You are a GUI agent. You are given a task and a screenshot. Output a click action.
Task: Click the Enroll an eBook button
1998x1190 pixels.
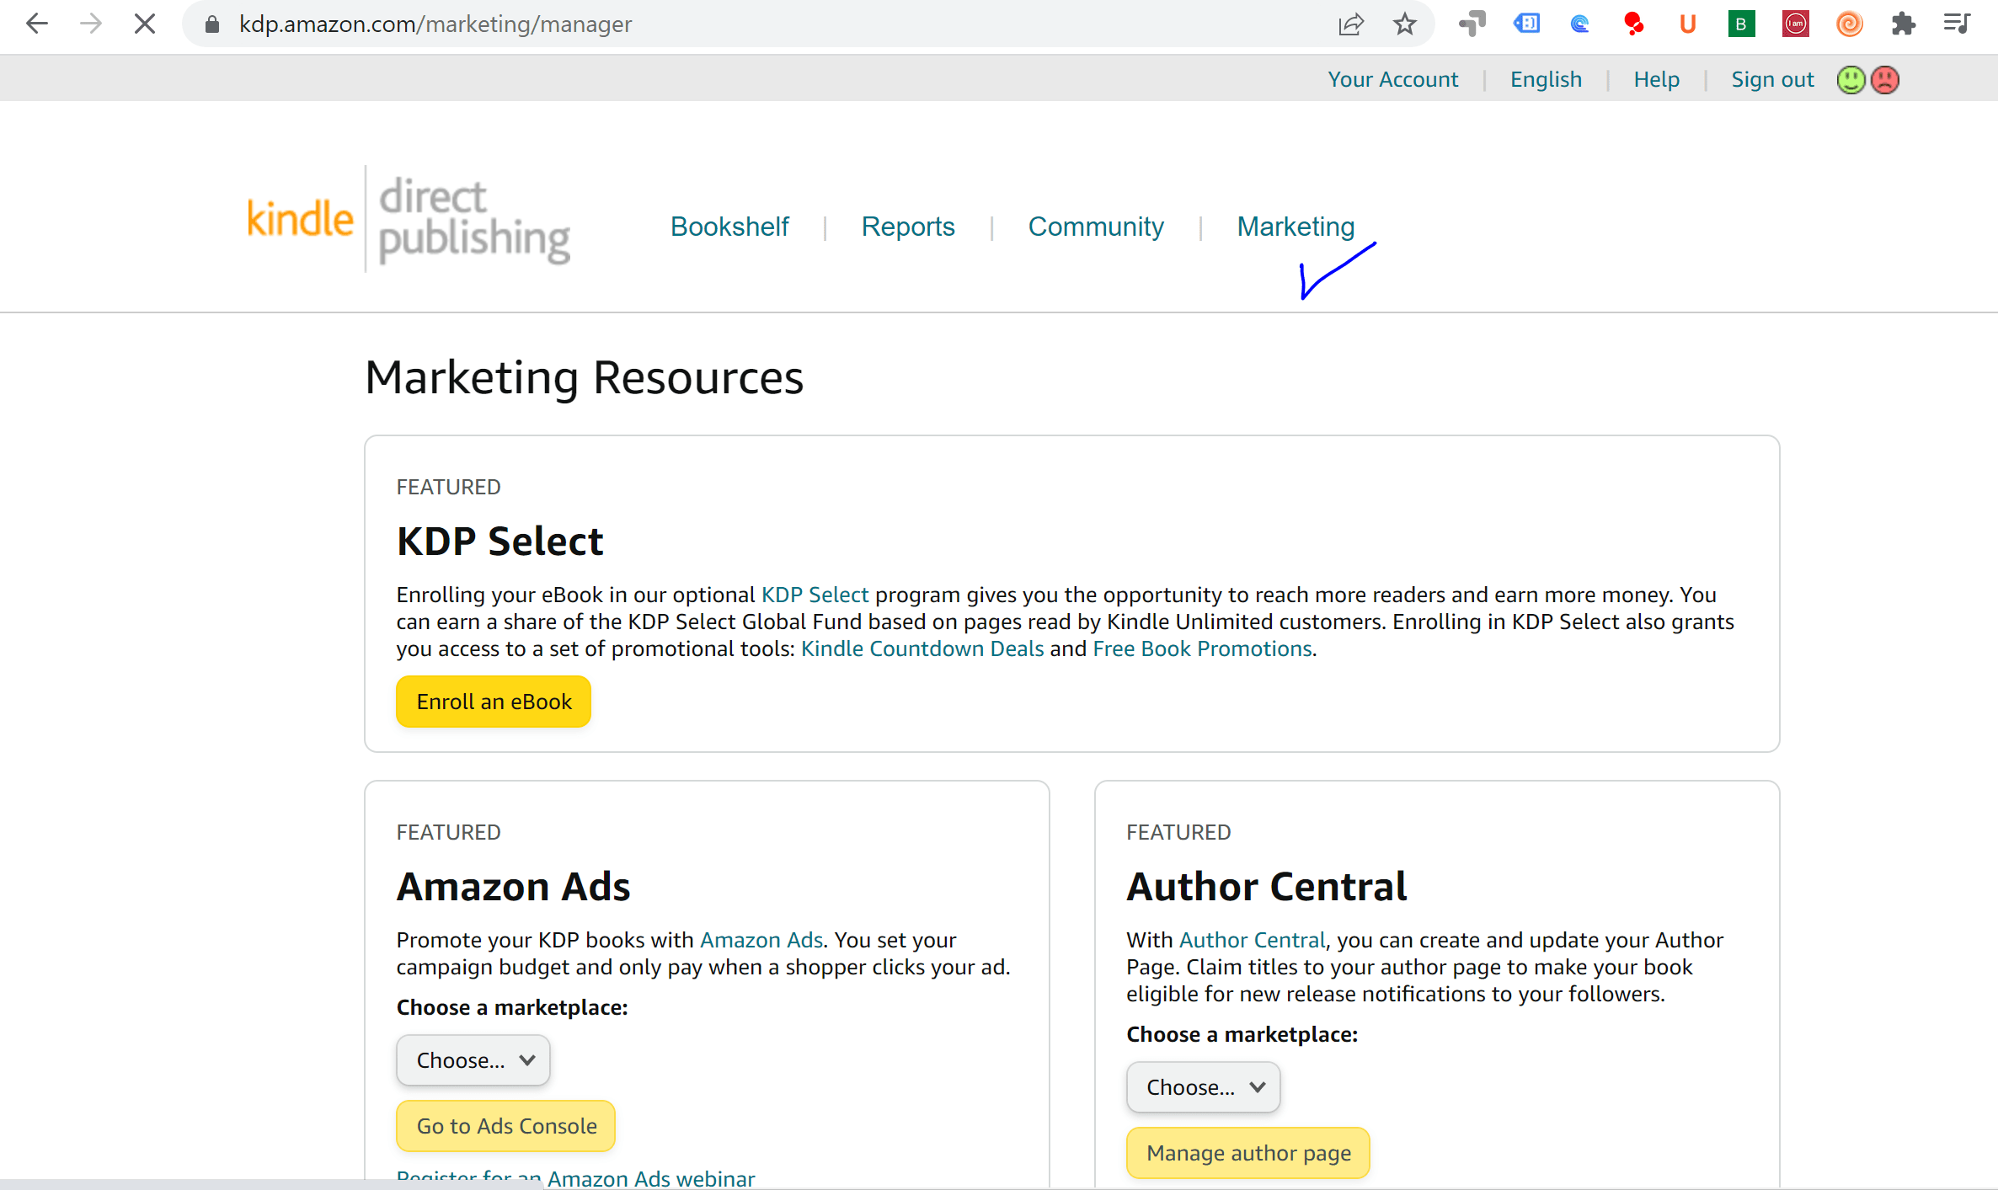[x=494, y=702]
